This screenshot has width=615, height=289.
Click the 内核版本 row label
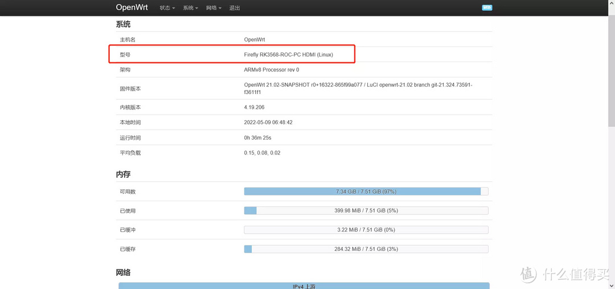pos(130,107)
